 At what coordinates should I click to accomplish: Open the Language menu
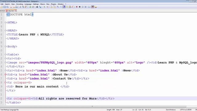(28, 4)
